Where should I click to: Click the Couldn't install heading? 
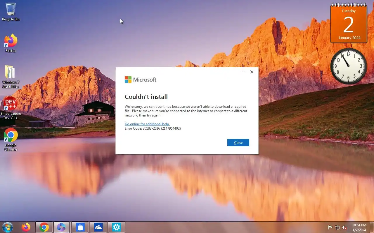146,97
